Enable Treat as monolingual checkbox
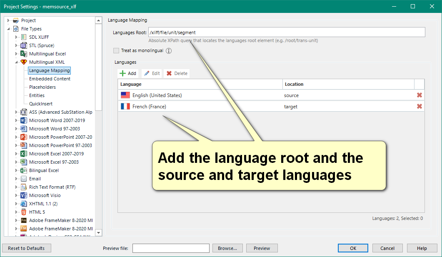 (x=116, y=51)
